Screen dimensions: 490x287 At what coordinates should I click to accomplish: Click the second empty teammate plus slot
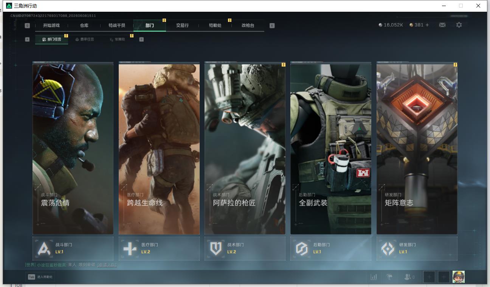(444, 277)
